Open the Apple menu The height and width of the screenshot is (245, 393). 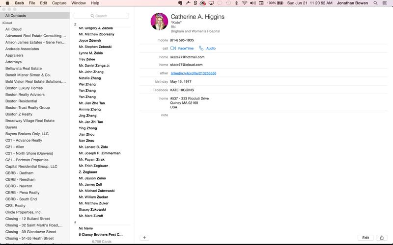coord(7,3)
